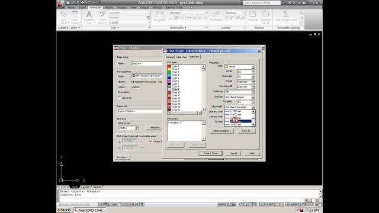Open the Adaptive dropdown
This screenshot has width=379, height=213.
pyautogui.click(x=246, y=102)
